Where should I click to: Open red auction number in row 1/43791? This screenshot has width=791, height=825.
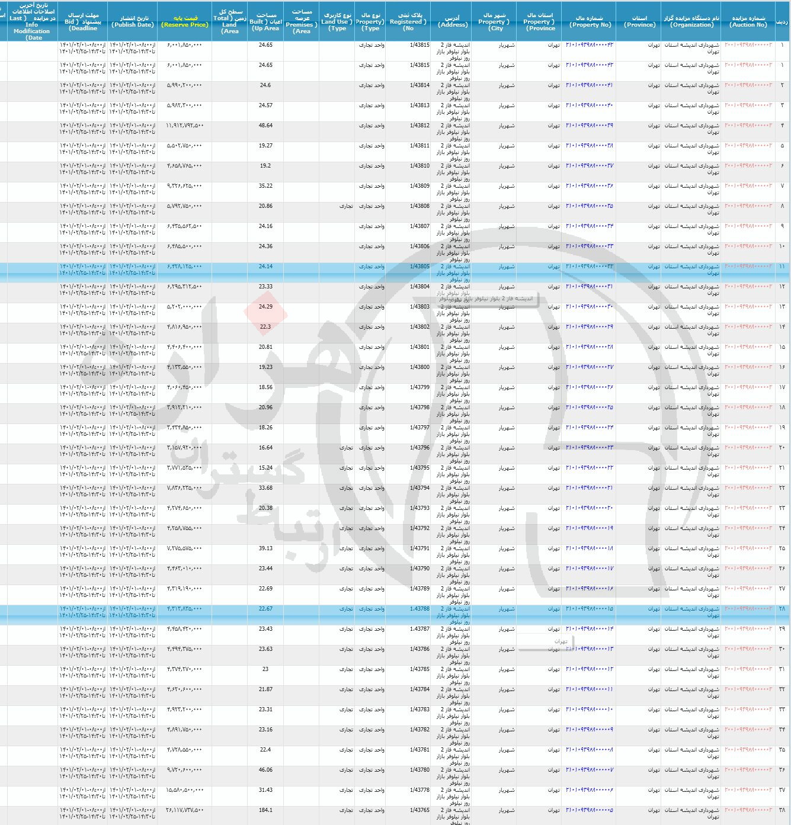point(748,548)
